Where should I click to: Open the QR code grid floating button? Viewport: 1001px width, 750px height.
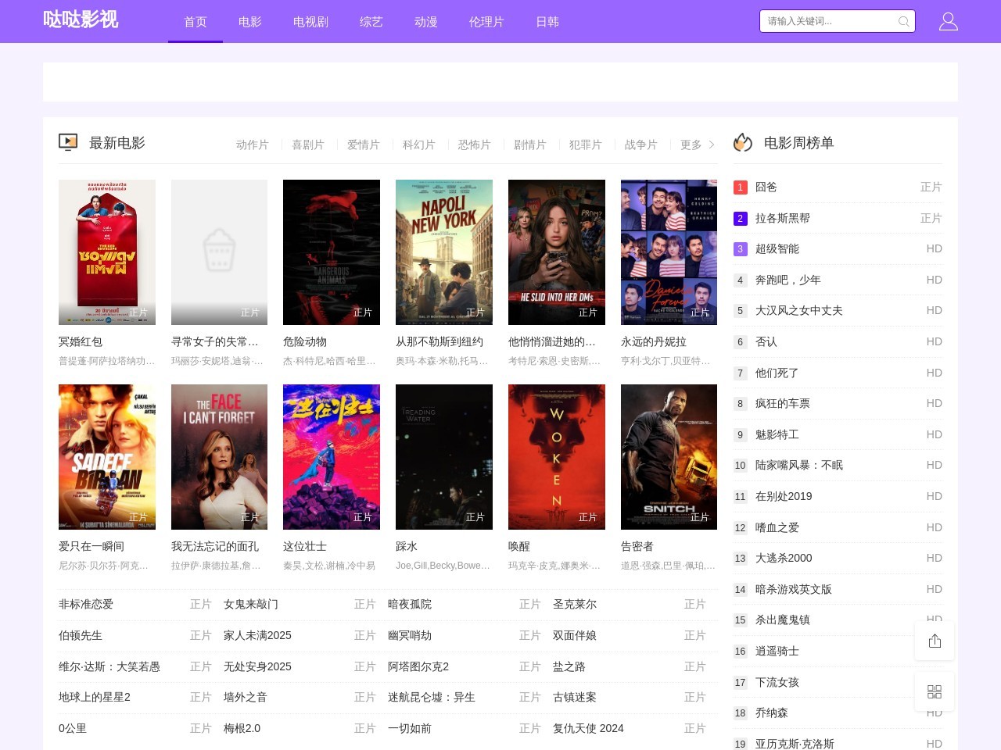tap(935, 691)
